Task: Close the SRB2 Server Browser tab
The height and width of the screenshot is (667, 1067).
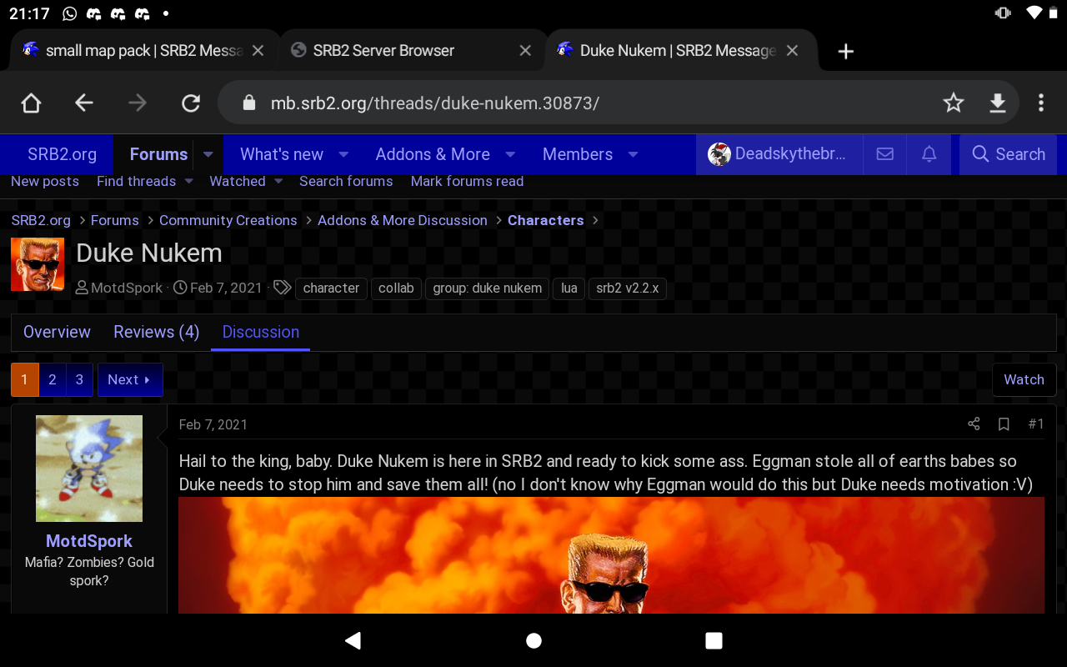Action: tap(525, 51)
